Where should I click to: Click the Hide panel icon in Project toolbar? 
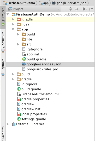pyautogui.click(x=91, y=9)
